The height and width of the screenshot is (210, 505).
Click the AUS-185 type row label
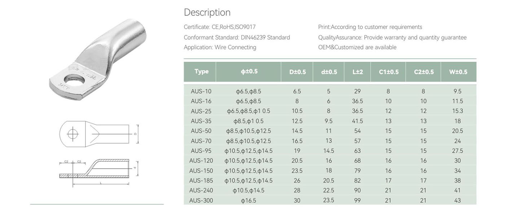coord(201,180)
